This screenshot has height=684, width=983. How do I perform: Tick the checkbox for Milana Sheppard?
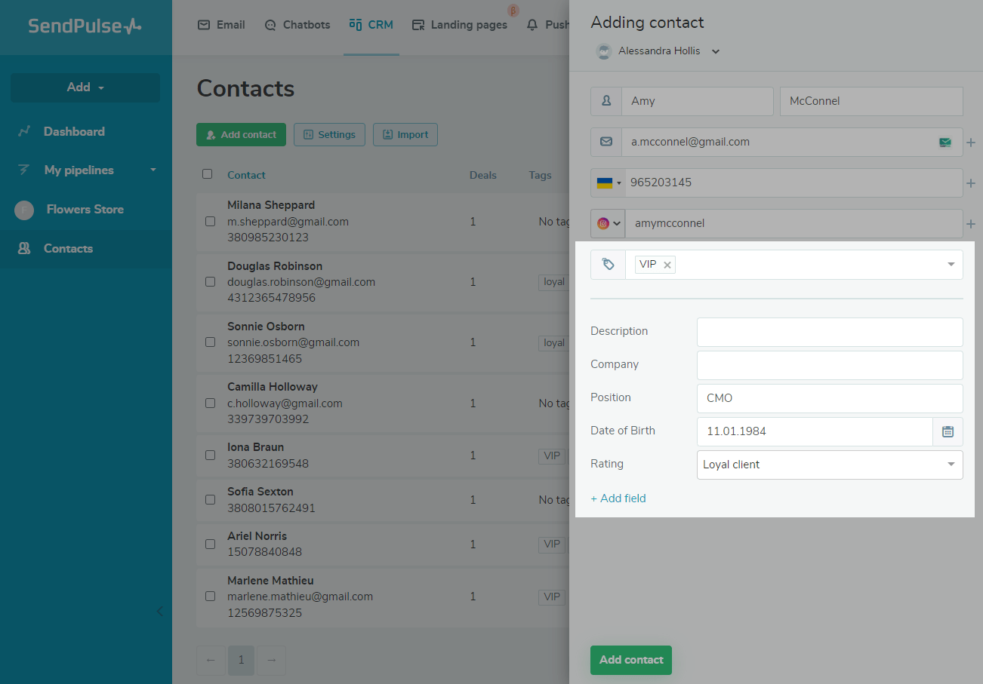pyautogui.click(x=210, y=222)
